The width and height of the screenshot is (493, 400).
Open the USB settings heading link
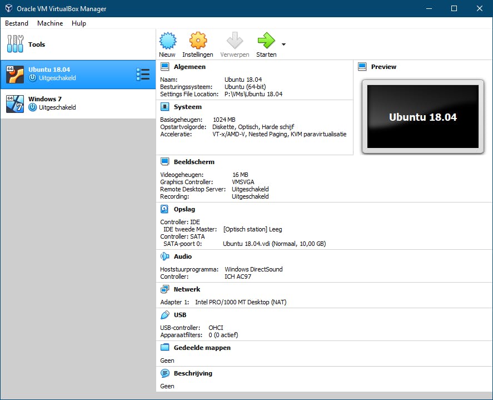click(180, 315)
